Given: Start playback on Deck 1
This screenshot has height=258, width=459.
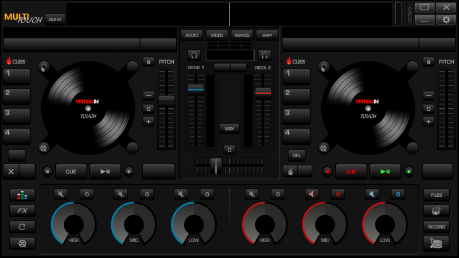Looking at the screenshot, I should point(105,172).
